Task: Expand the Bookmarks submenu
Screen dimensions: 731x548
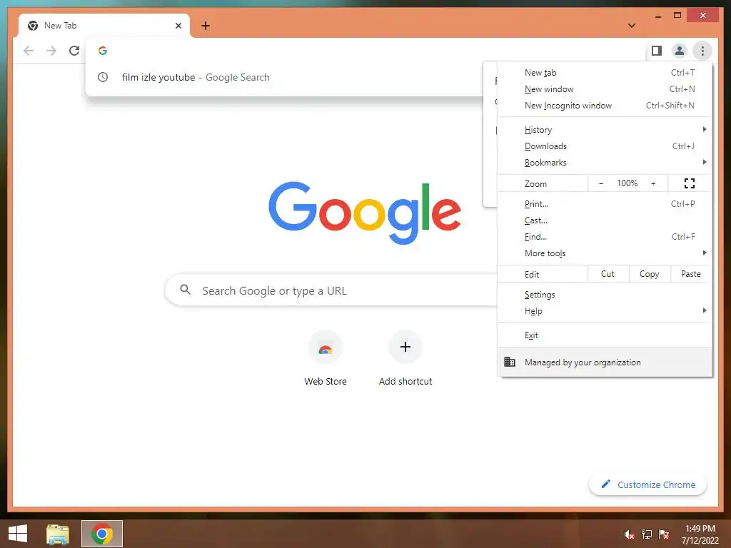Action: pos(605,162)
